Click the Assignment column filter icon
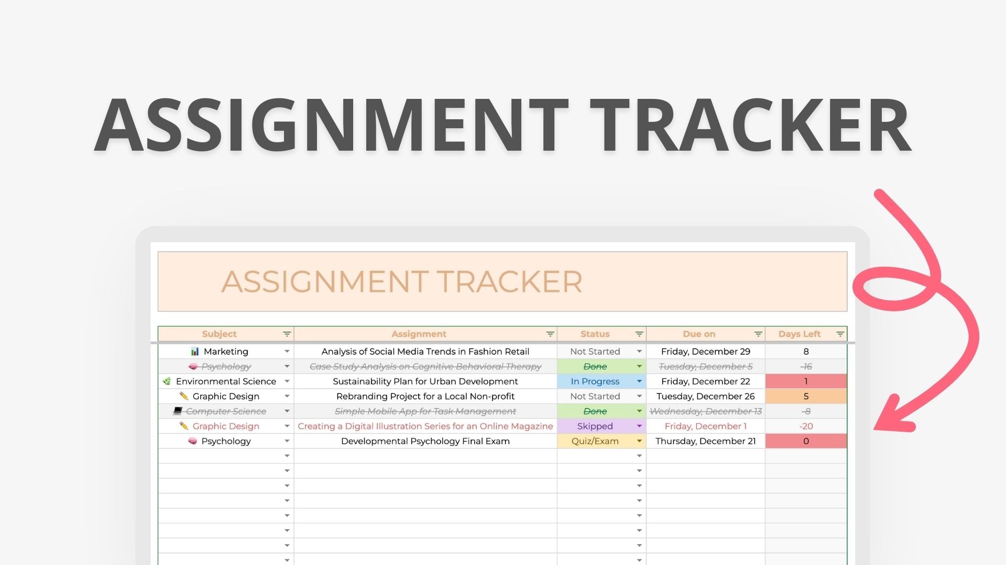Image resolution: width=1006 pixels, height=565 pixels. (x=550, y=334)
